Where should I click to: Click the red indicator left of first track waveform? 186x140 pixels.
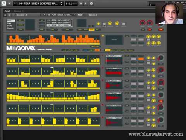coord(103,56)
